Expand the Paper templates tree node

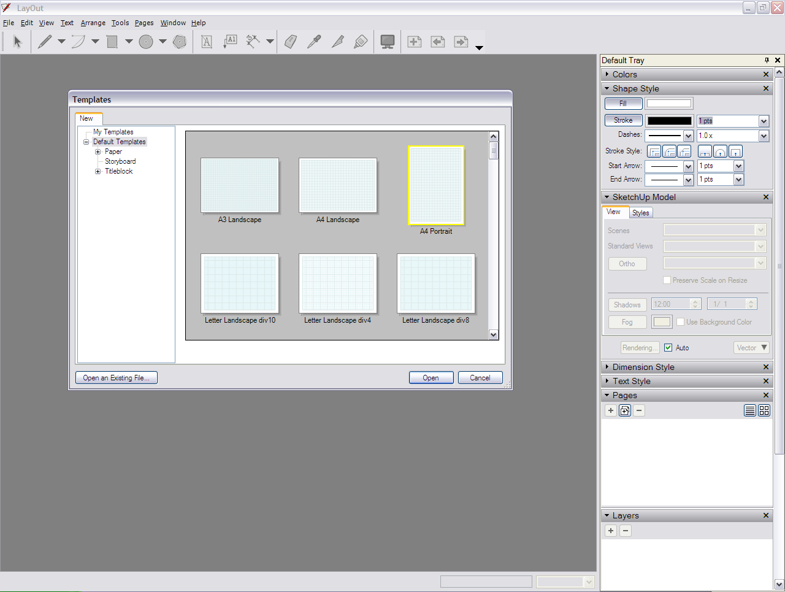coord(98,152)
